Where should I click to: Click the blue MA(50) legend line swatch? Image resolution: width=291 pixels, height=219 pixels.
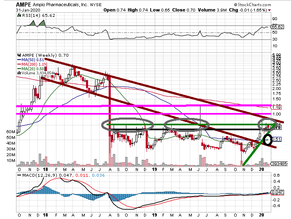point(19,60)
